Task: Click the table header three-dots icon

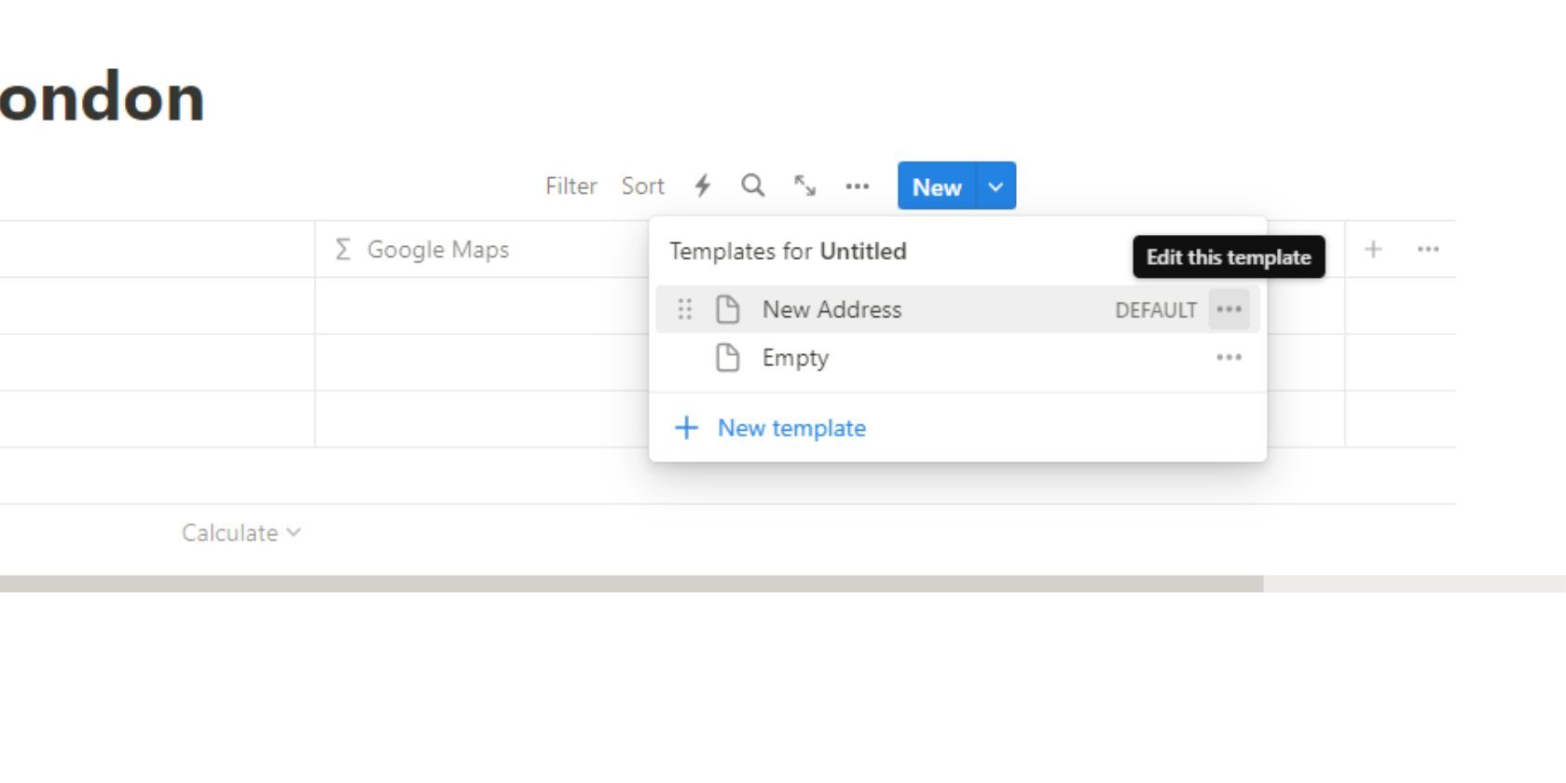Action: [x=1428, y=249]
